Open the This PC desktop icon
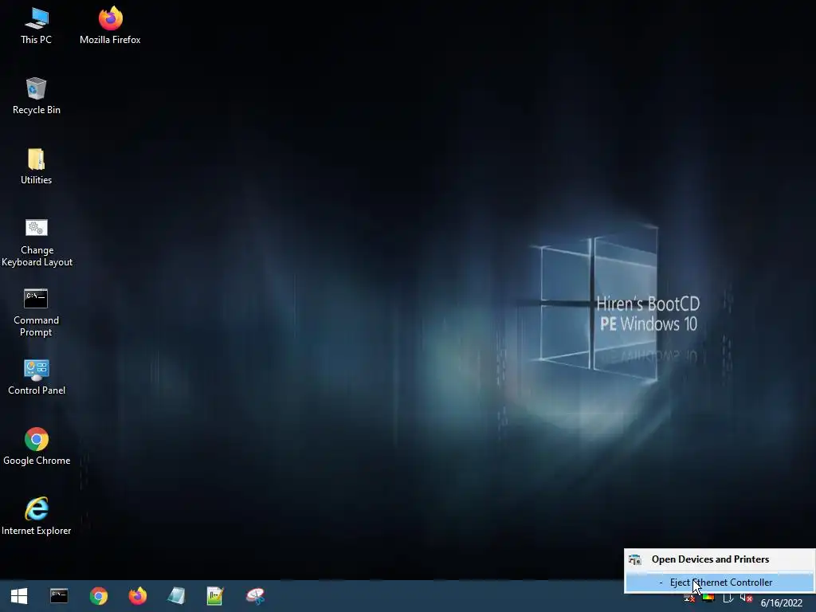816x612 pixels. [36, 25]
